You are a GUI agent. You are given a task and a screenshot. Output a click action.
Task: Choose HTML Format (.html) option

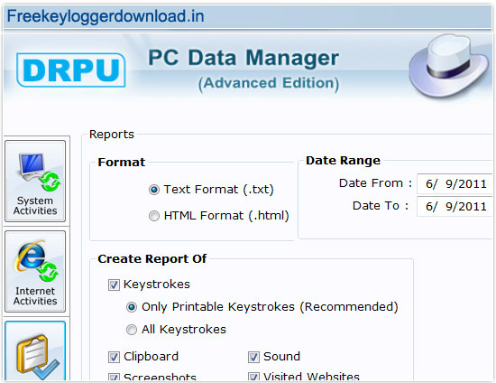(x=154, y=216)
